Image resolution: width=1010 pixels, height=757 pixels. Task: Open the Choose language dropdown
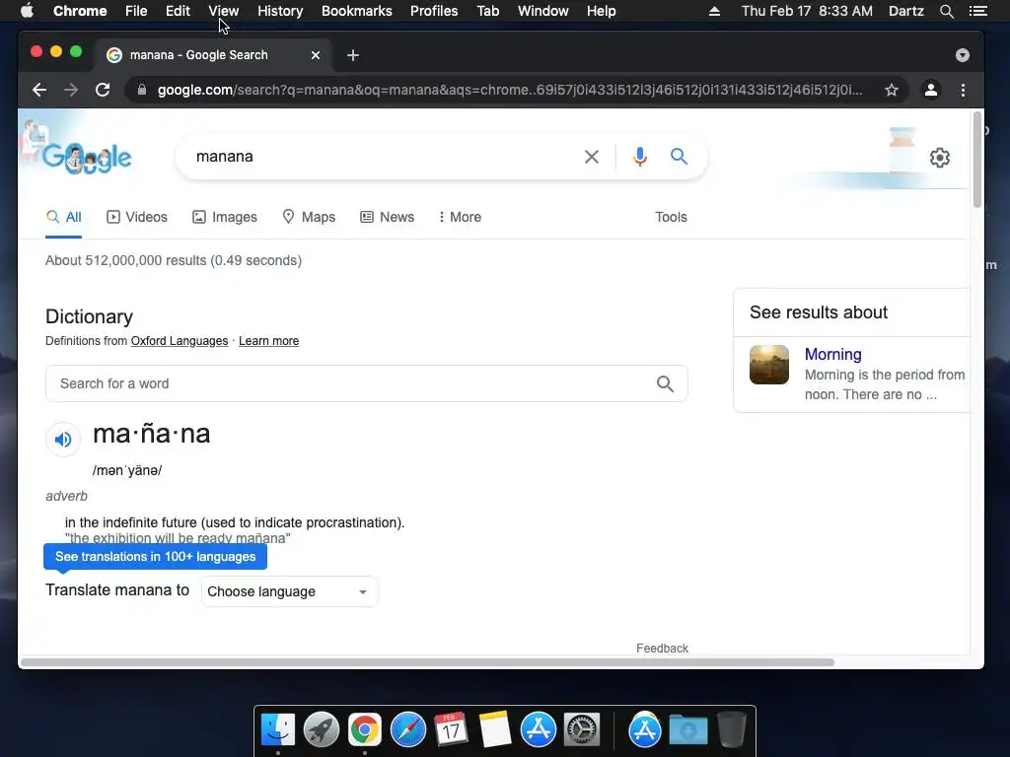coord(289,591)
